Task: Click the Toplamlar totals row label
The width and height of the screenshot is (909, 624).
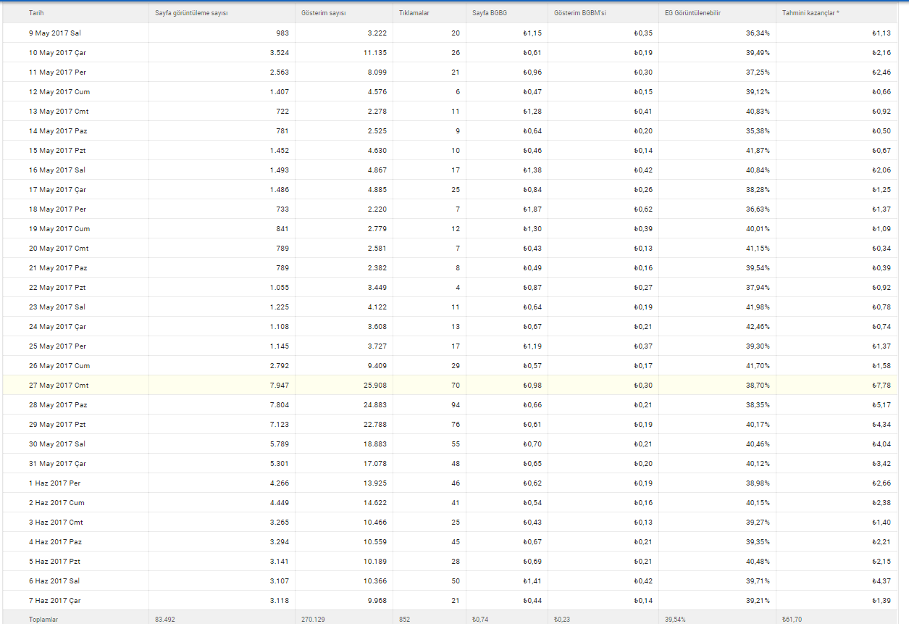Action: (x=43, y=620)
